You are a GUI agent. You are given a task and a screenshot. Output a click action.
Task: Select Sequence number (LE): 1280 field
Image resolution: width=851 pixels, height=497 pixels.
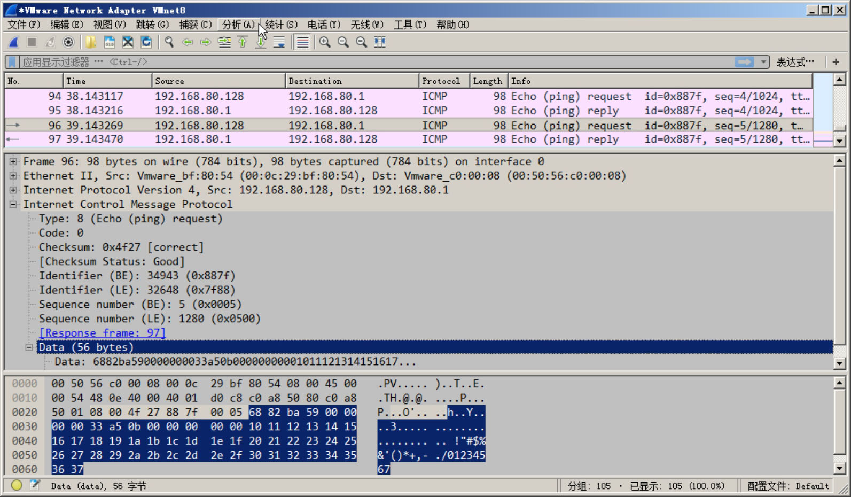click(150, 319)
